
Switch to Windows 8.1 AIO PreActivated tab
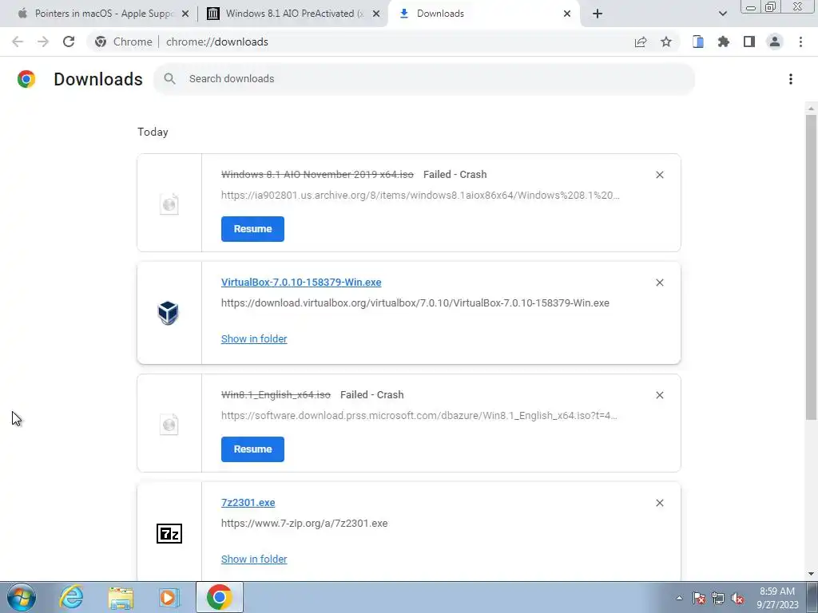pyautogui.click(x=294, y=14)
